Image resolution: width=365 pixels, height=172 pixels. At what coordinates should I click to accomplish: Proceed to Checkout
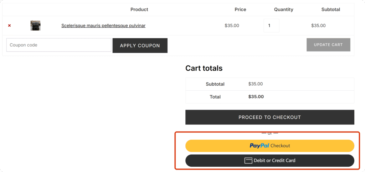269,117
